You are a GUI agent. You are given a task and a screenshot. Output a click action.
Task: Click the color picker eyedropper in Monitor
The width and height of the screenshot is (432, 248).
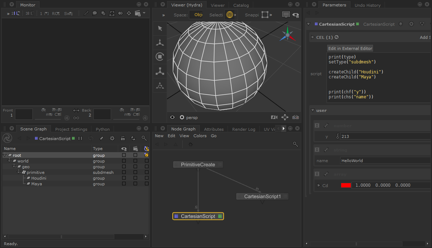(x=86, y=14)
